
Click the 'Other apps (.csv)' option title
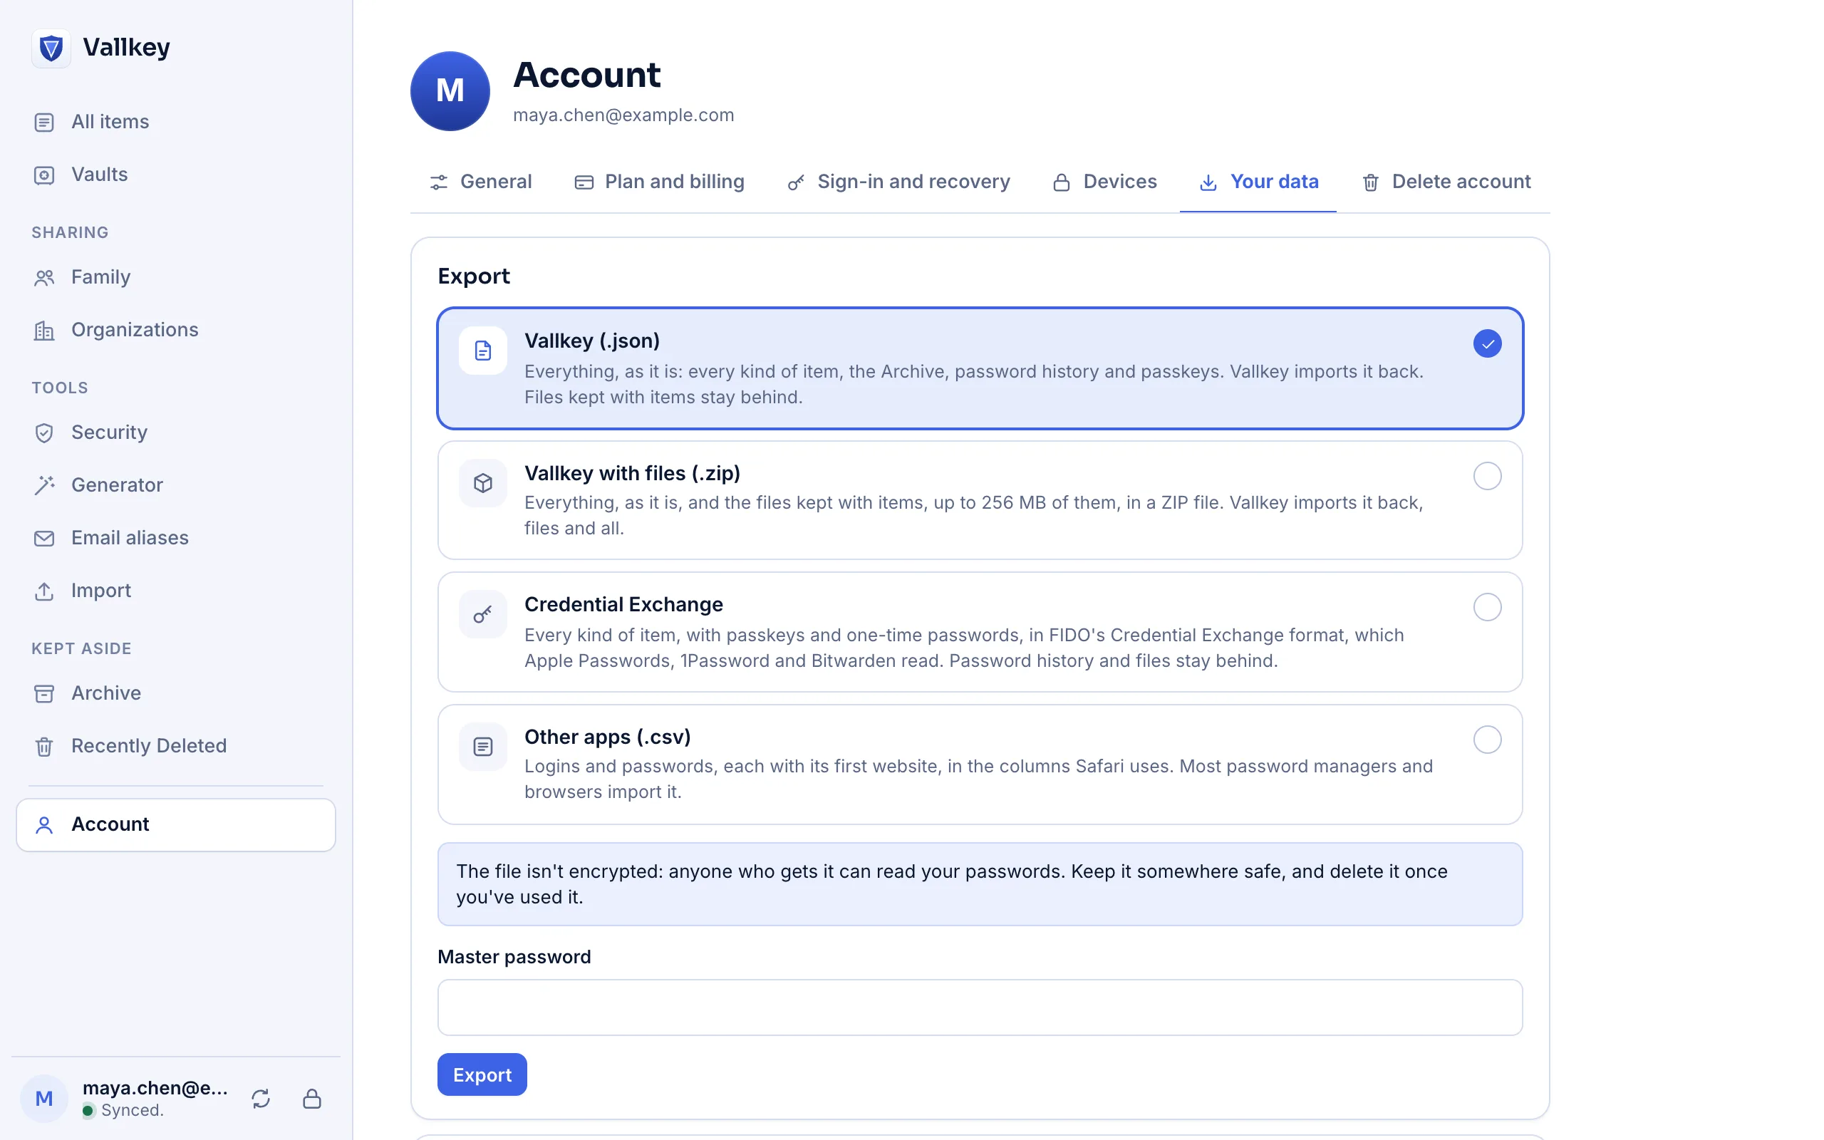608,737
